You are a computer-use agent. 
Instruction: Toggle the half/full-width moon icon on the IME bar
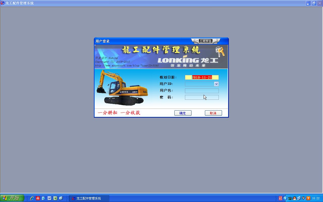[194, 40]
